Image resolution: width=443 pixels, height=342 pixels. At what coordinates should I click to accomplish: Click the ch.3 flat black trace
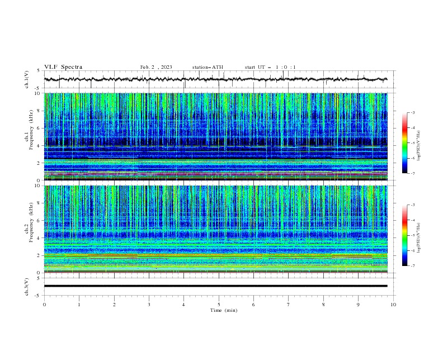215,286
